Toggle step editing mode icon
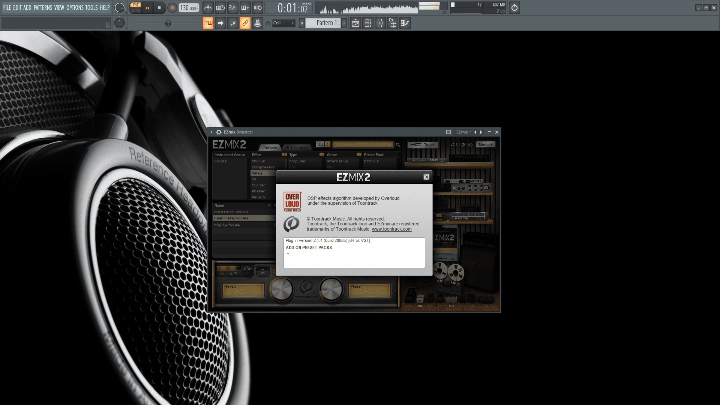 pyautogui.click(x=233, y=23)
